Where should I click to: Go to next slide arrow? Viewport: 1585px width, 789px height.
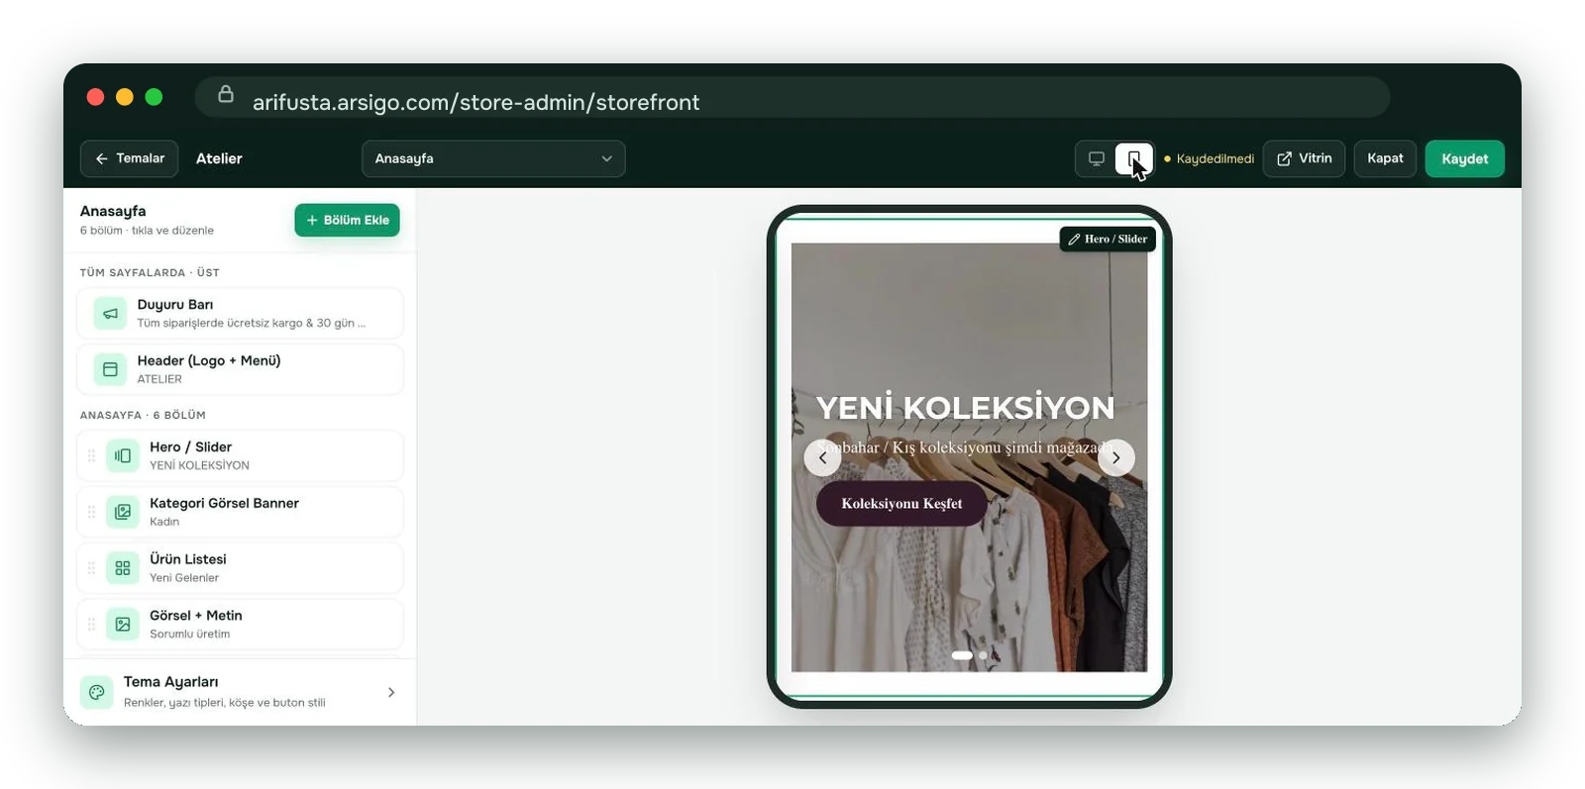(x=1116, y=457)
